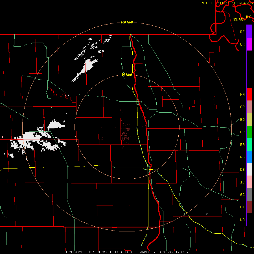Image resolution: width=254 pixels, height=254 pixels.
Task: Click the HR legend label
Action: (242, 132)
